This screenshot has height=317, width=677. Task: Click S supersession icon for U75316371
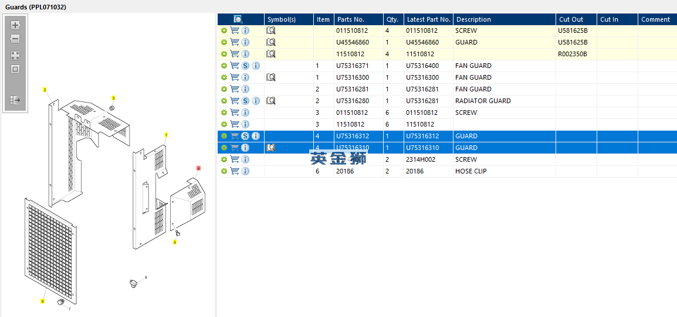245,66
